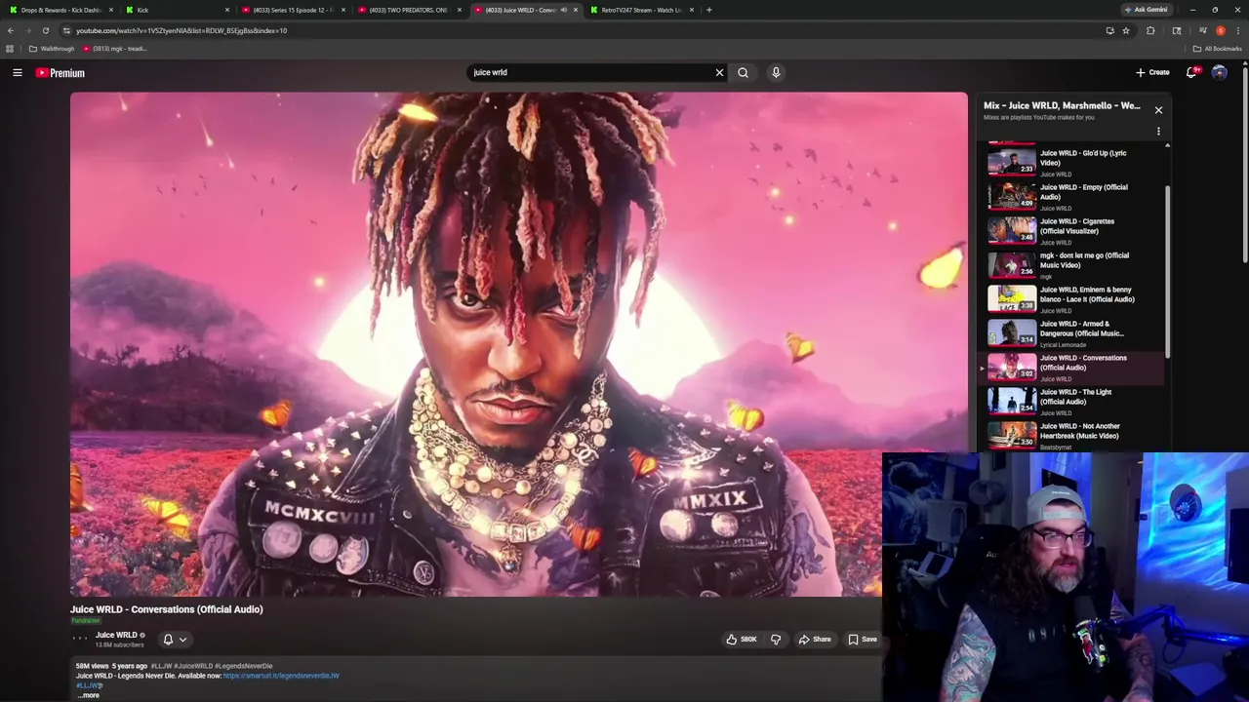Start voice search with the microphone

tap(776, 72)
